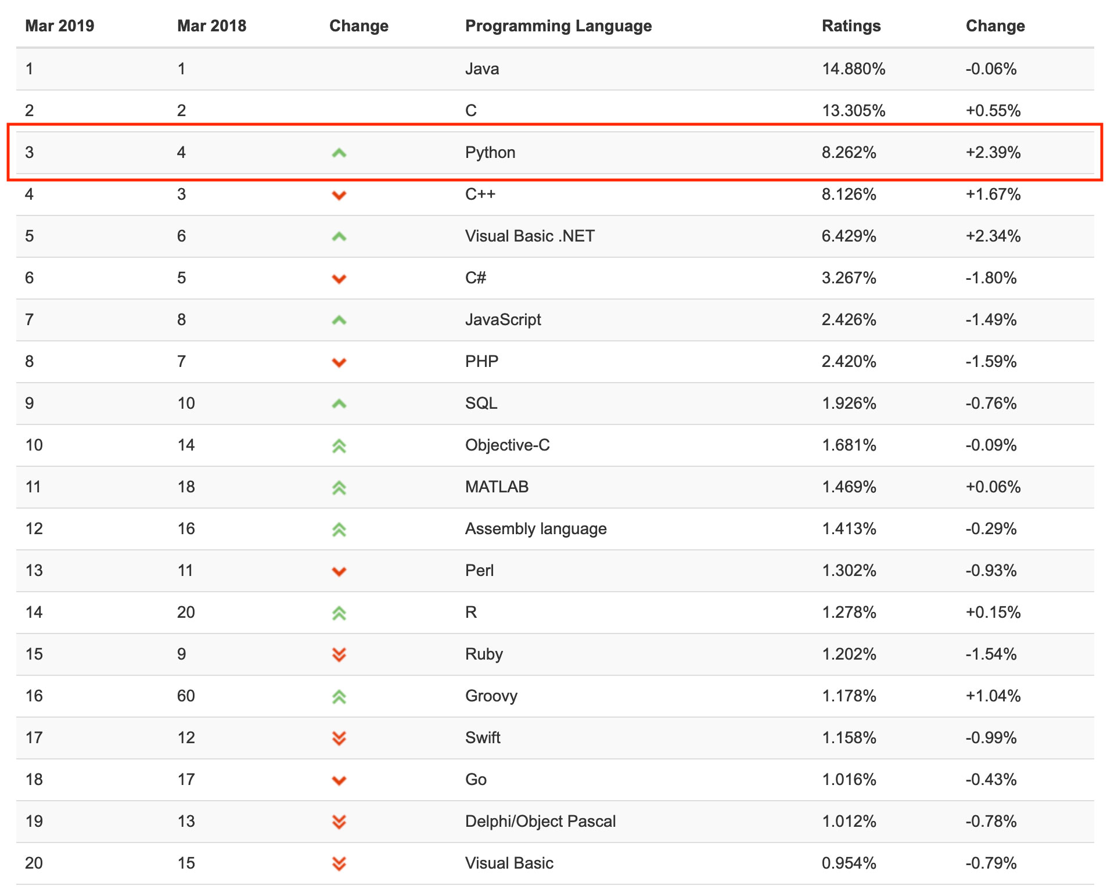Image resolution: width=1107 pixels, height=893 pixels.
Task: Click Python's 8.262% rating value
Action: (849, 153)
